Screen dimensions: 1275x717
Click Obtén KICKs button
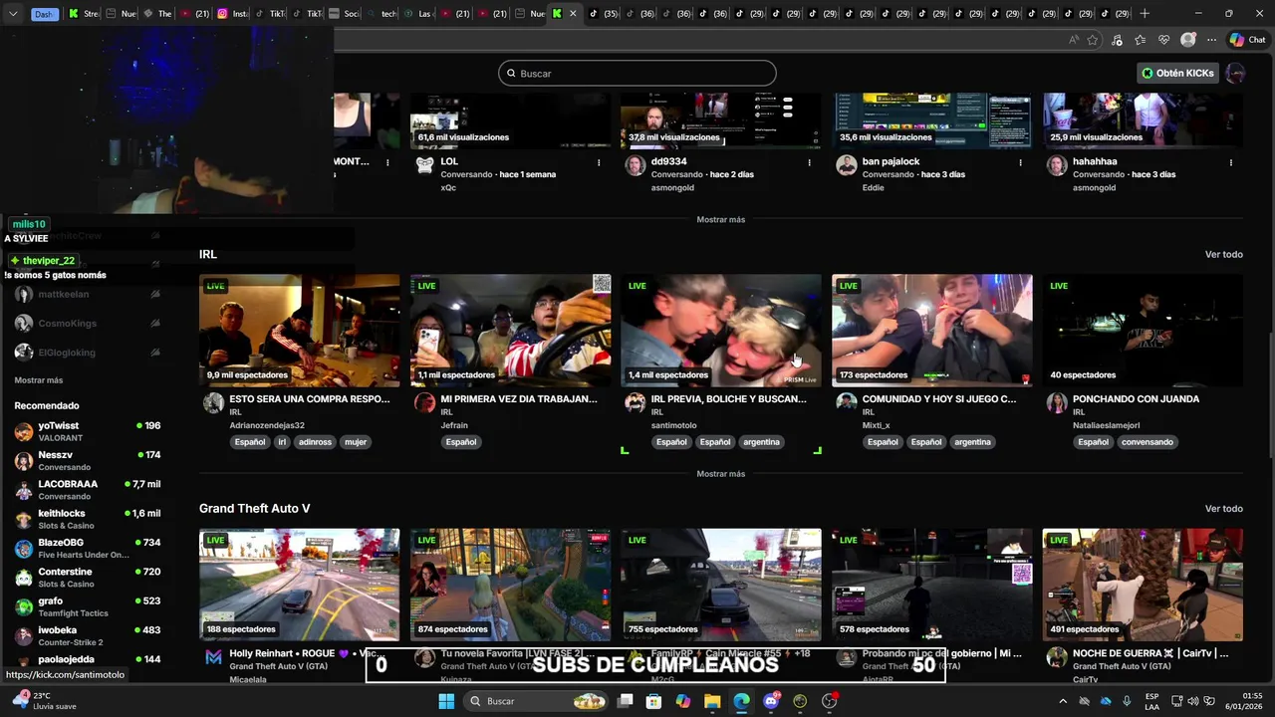(1178, 73)
